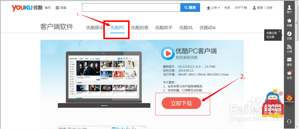Click the 立即下载 download button
Image resolution: width=299 pixels, height=129 pixels.
click(x=181, y=103)
